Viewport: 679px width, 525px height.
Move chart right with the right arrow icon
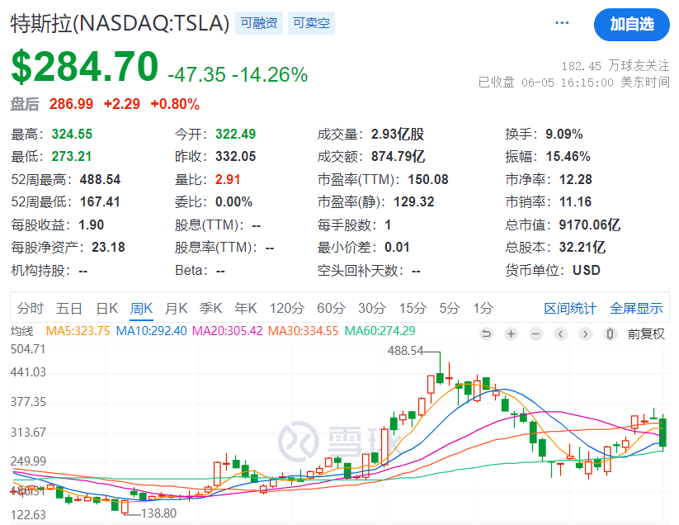point(585,333)
